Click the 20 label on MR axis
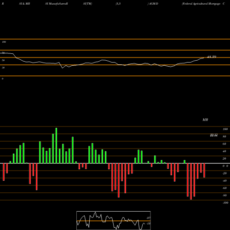Screen dimensions: 230x230 [x=224, y=159]
